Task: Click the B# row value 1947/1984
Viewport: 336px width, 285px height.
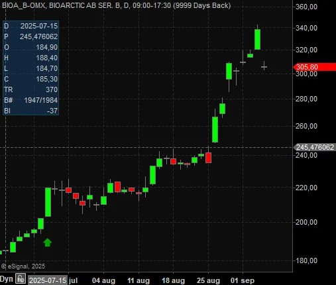Action: pos(41,100)
